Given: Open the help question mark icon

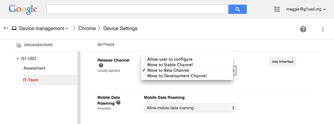Looking at the screenshot, I should 303,29.
